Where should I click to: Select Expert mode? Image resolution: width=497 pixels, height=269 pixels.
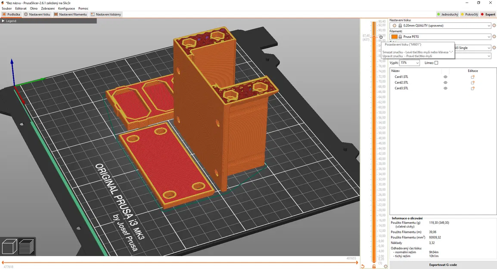pyautogui.click(x=488, y=14)
